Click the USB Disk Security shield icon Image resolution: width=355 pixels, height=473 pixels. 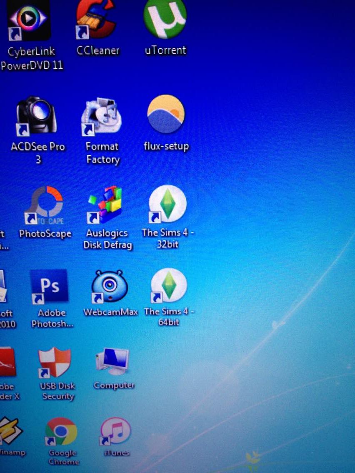tap(55, 363)
